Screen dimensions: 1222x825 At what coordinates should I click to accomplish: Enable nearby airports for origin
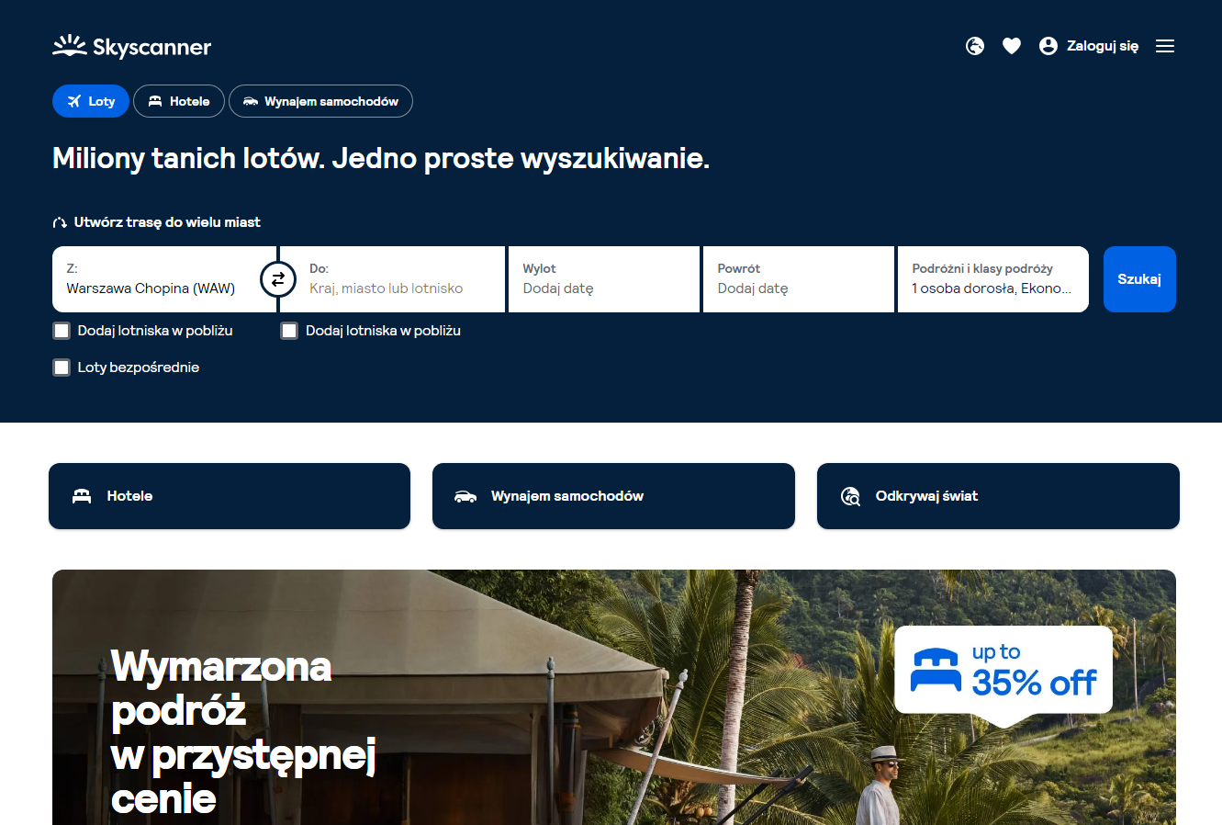(62, 331)
